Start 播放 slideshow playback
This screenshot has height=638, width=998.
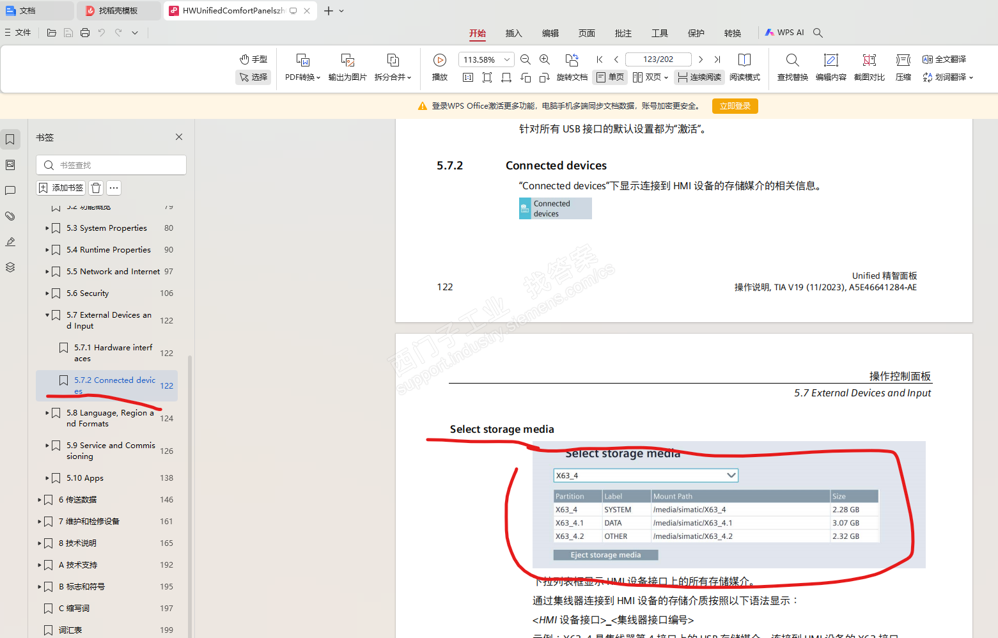440,60
